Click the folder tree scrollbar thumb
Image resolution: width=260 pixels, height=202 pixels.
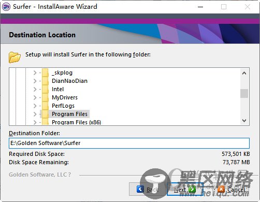244,93
